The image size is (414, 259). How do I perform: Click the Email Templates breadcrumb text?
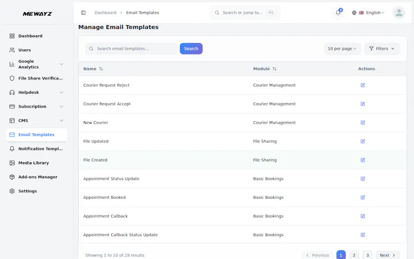pyautogui.click(x=143, y=12)
